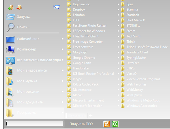Open Мои видеозаписи folder item
Viewport: 170px width, 129px height.
point(35,71)
